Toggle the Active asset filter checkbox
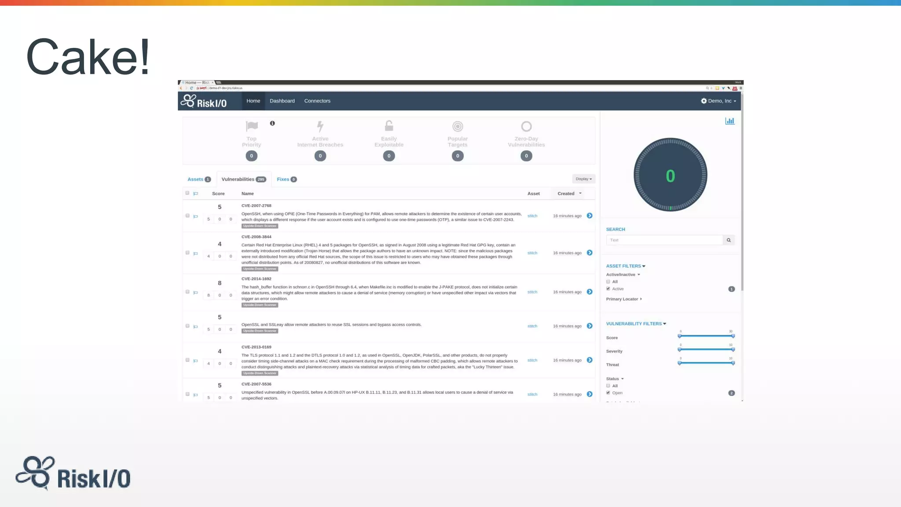Image resolution: width=901 pixels, height=507 pixels. coord(608,289)
